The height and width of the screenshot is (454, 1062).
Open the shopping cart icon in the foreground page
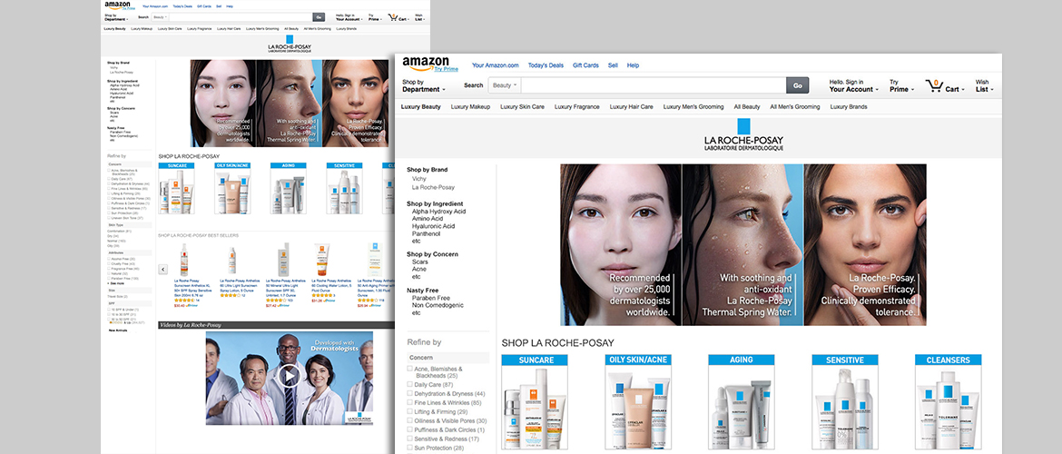pos(934,85)
